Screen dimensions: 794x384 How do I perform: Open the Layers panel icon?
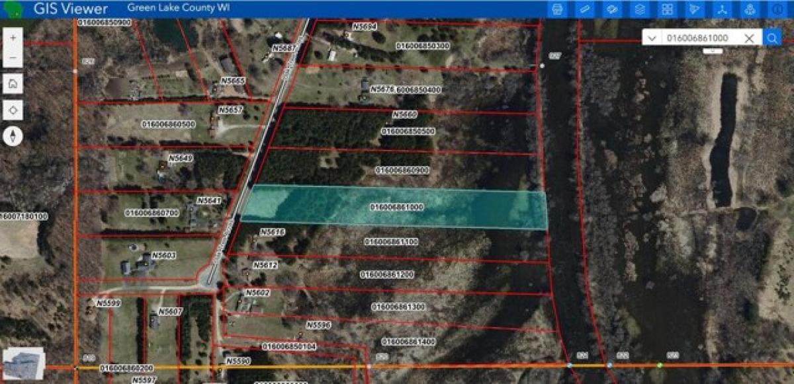pos(640,9)
